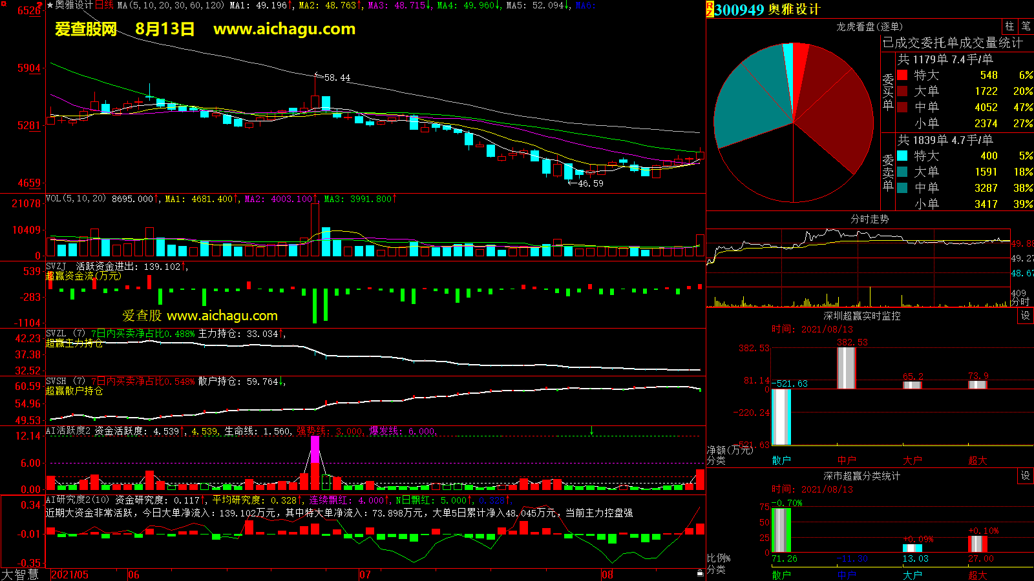Click the red 特大 buy order swatch

(x=902, y=76)
